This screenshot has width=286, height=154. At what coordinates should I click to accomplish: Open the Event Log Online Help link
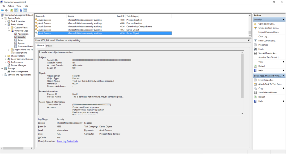68,141
